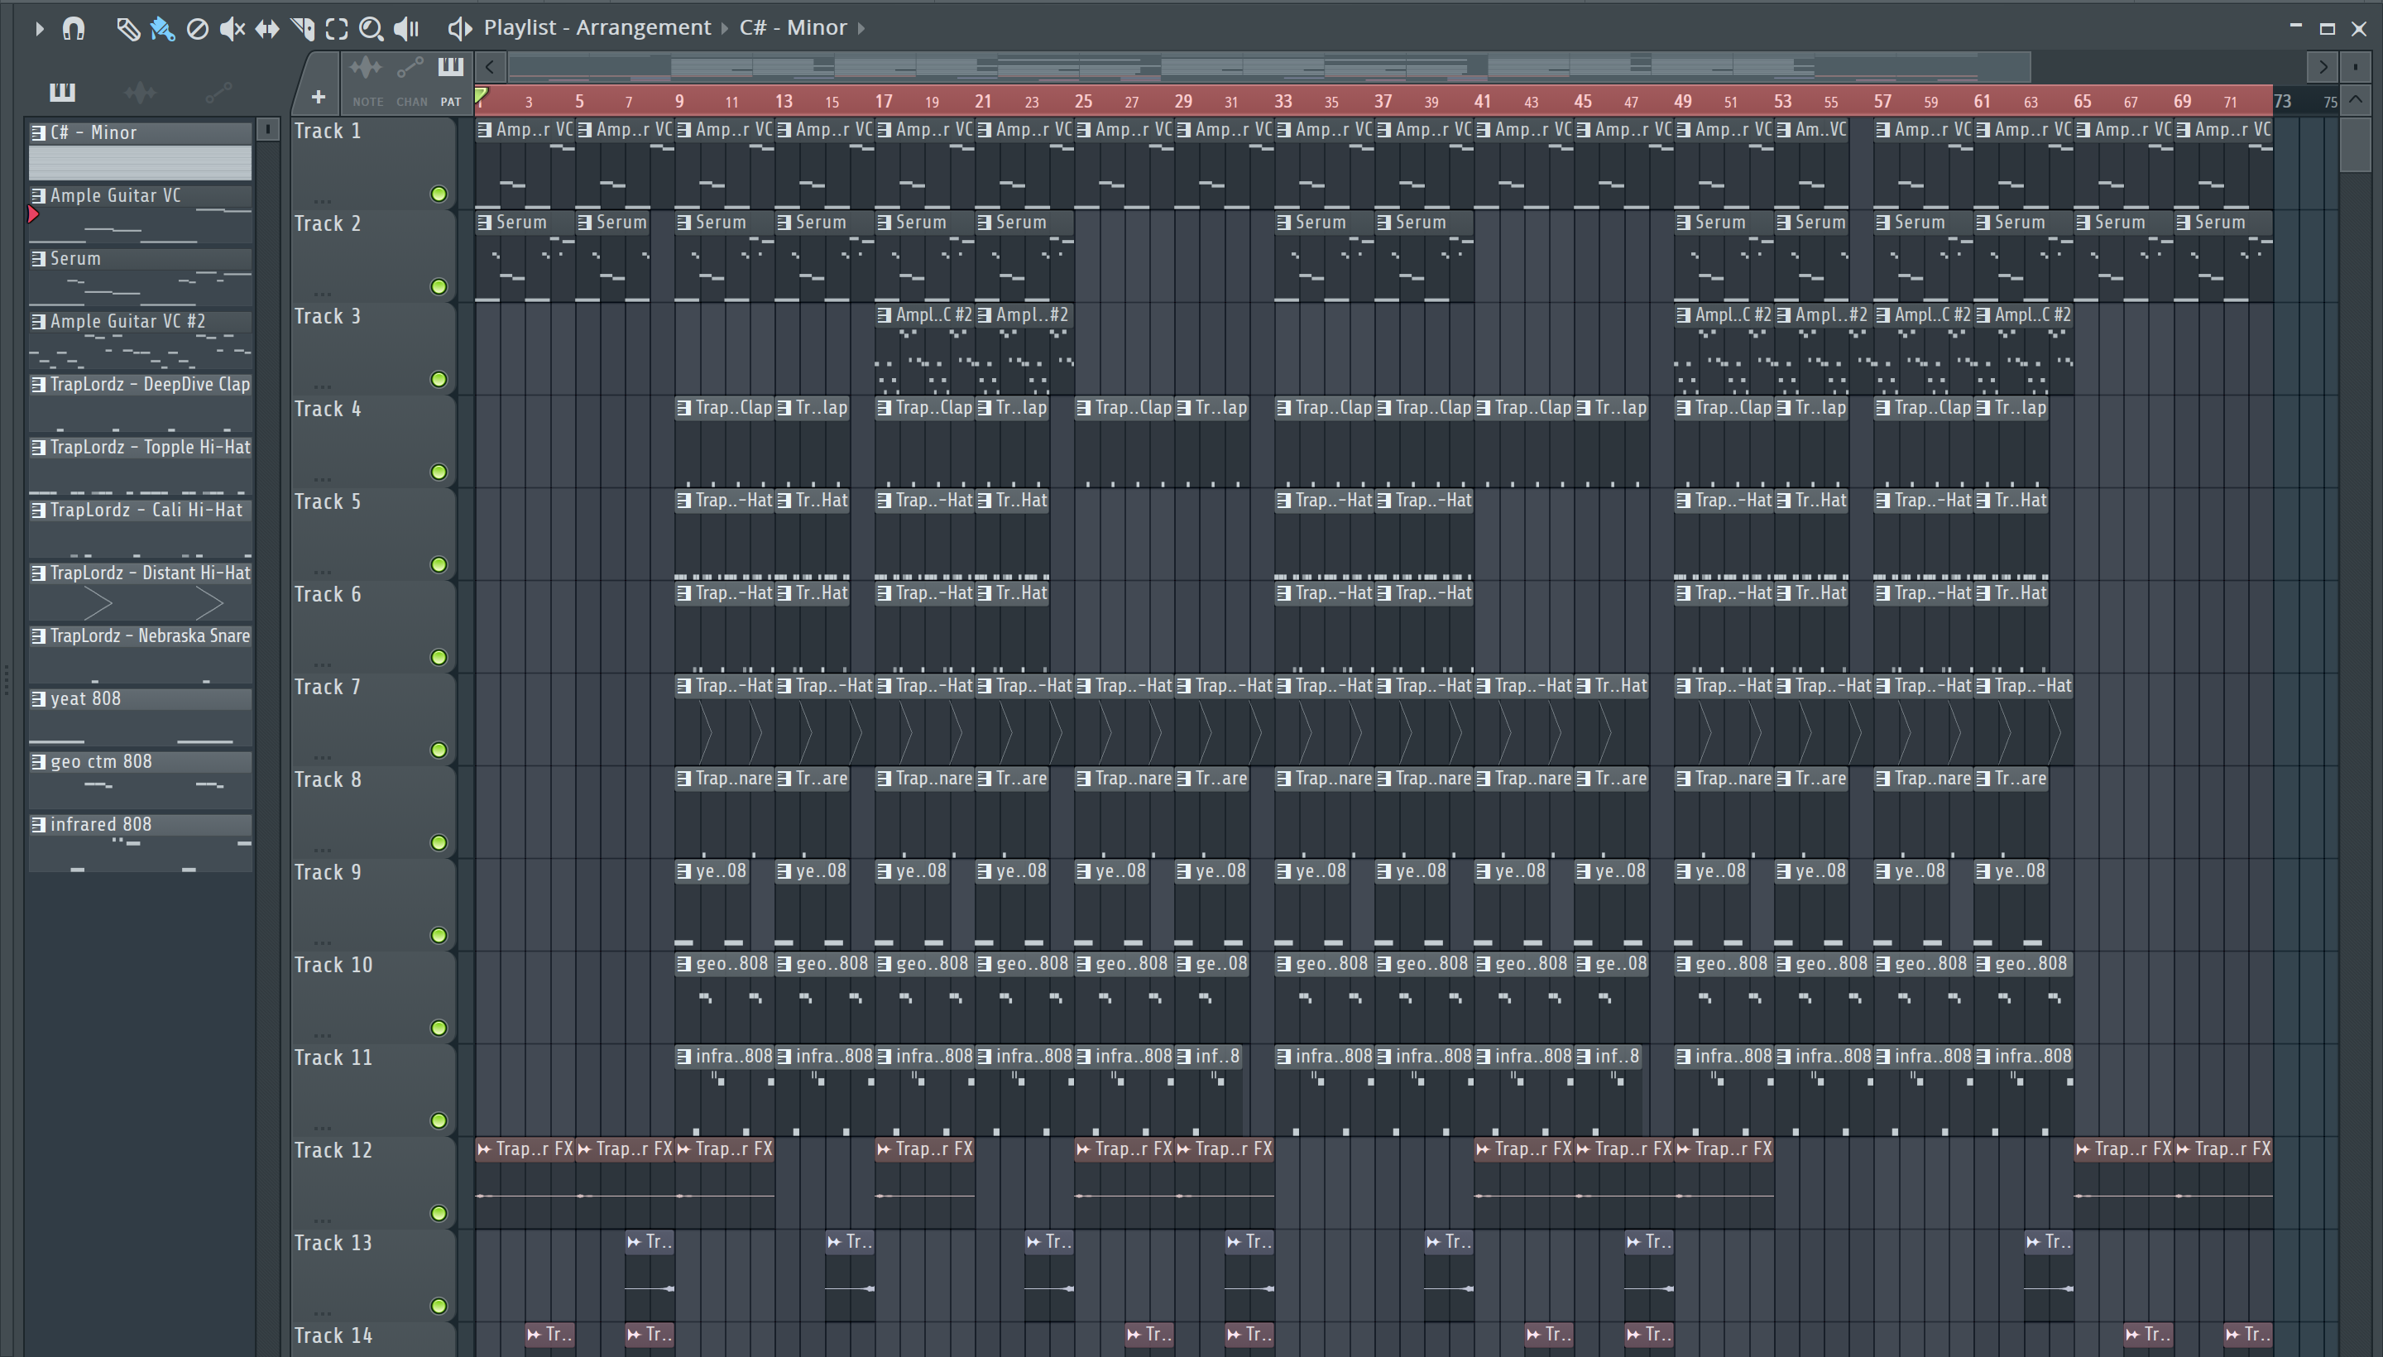Select the Zoom magnifier tool
Viewport: 2383px width, 1357px height.
[371, 29]
